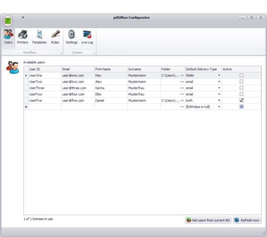Open delivery type dropdown for UserFive
Viewport: 267px width, 237px height.
(x=219, y=100)
